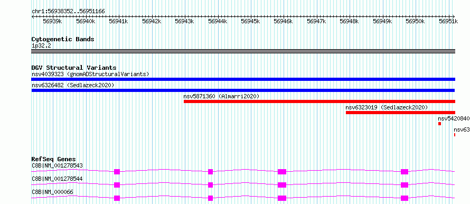Click ruler tick label 56944k

pos(218,21)
